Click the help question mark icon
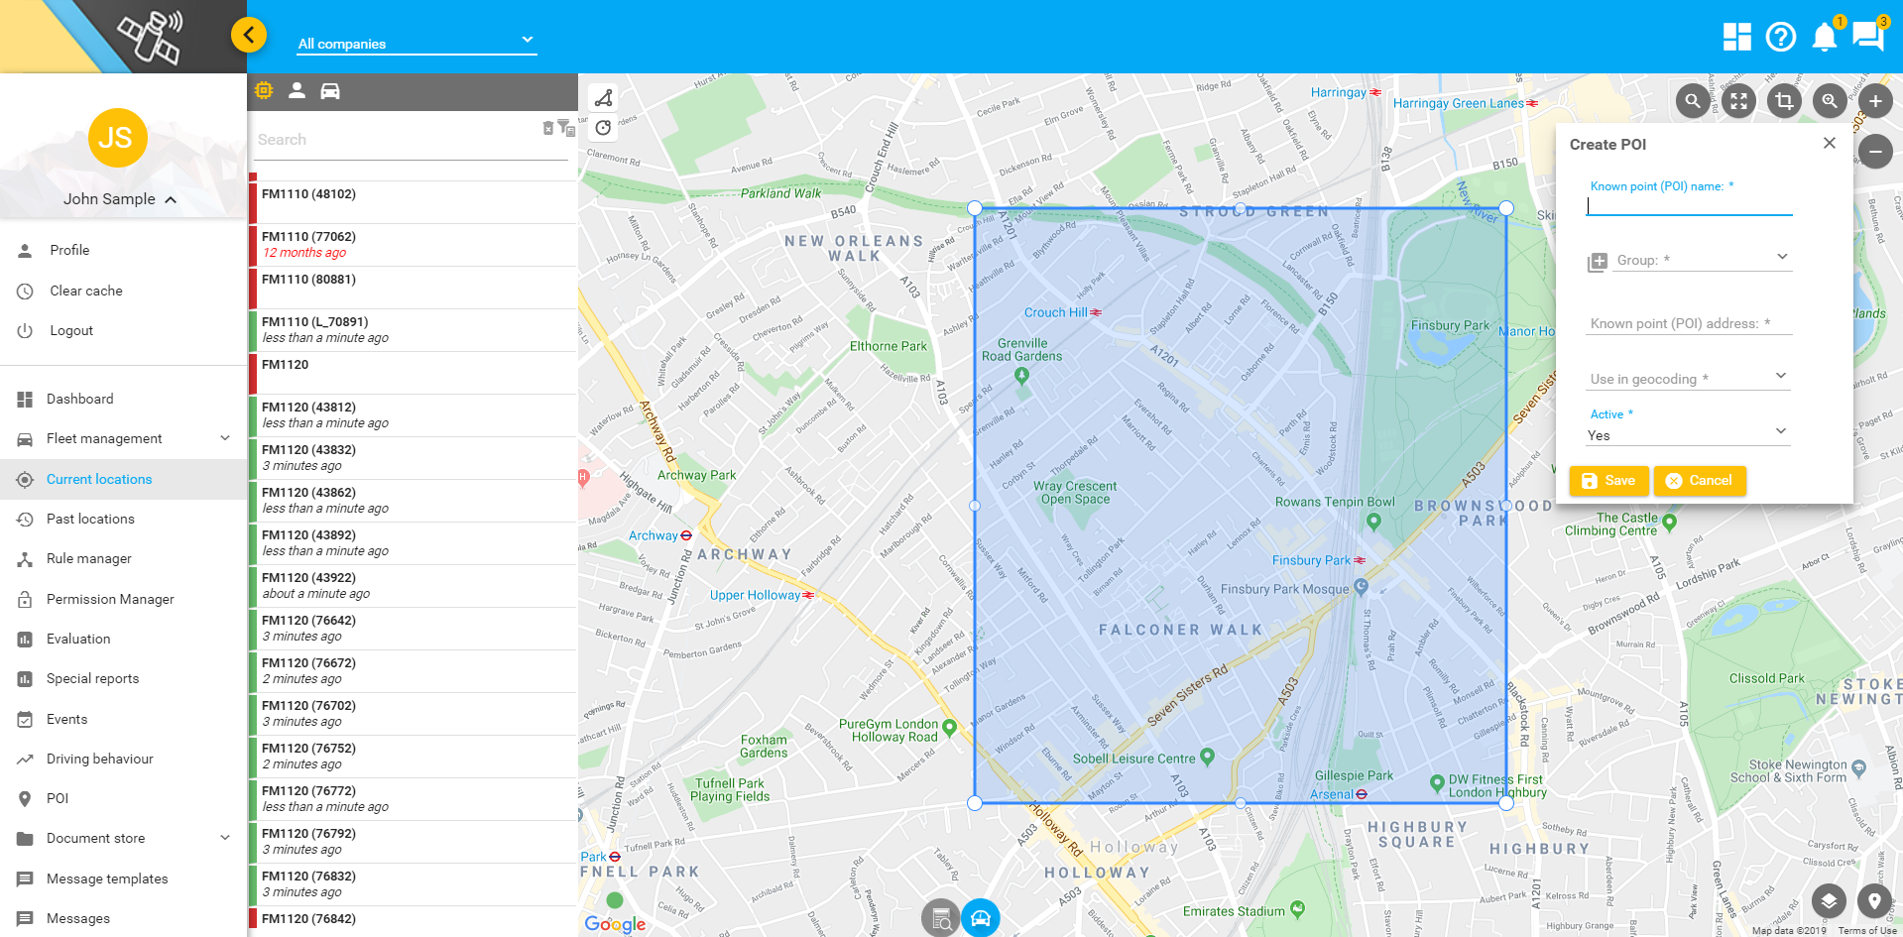1903x937 pixels. (1780, 38)
